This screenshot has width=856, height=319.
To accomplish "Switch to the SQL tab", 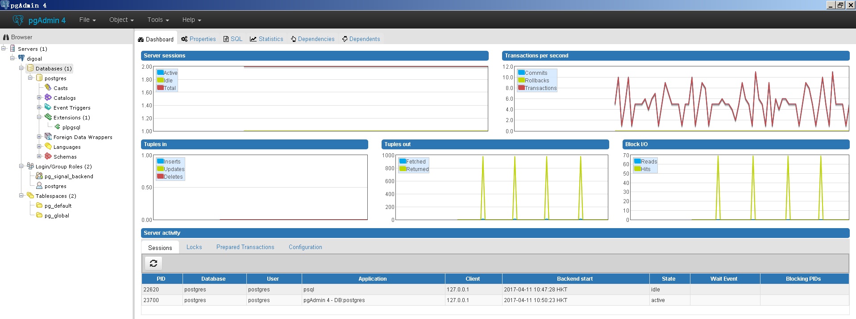I will pos(233,39).
